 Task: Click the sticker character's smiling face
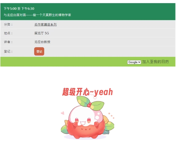point(83,121)
